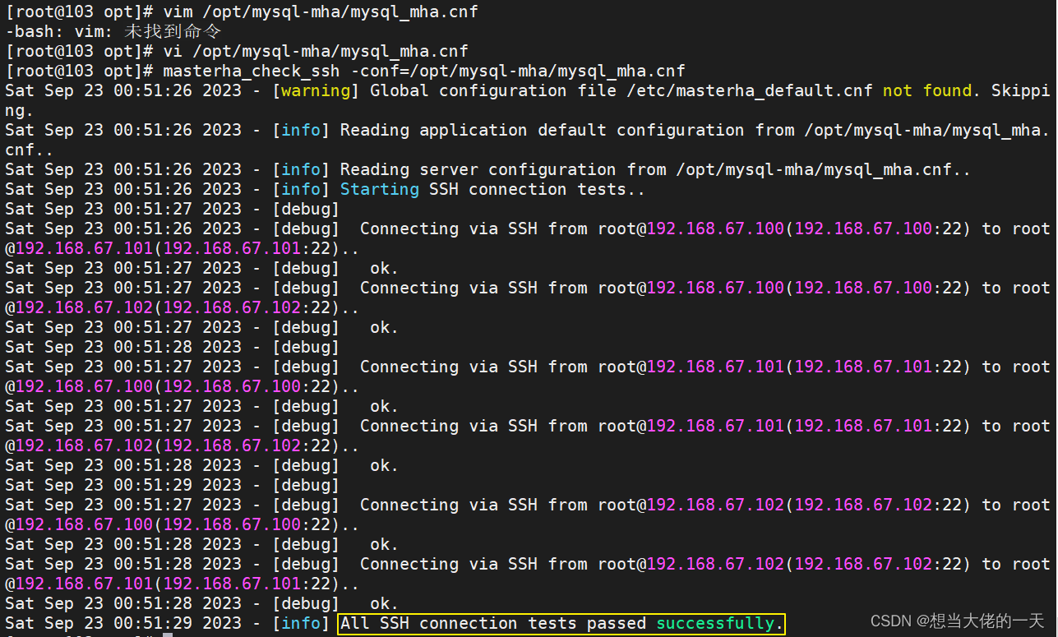
Task: Click source "root@192.168.67.101" of connection to 192.168.67.100
Action: (x=691, y=367)
